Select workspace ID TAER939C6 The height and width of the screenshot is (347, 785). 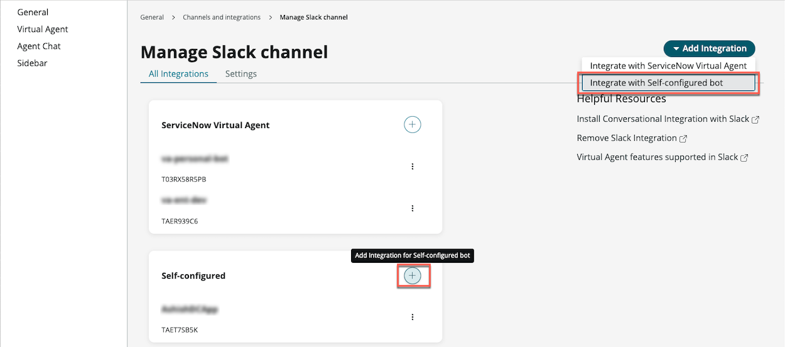coord(180,221)
